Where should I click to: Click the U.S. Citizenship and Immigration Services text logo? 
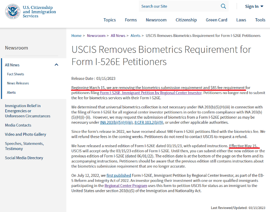pyautogui.click(x=39, y=12)
